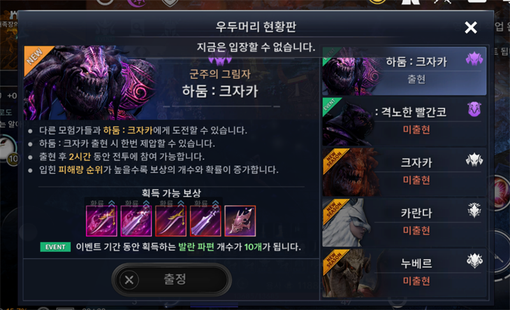View the third red-bordered reward weapon
The image size is (510, 310).
coord(171,221)
